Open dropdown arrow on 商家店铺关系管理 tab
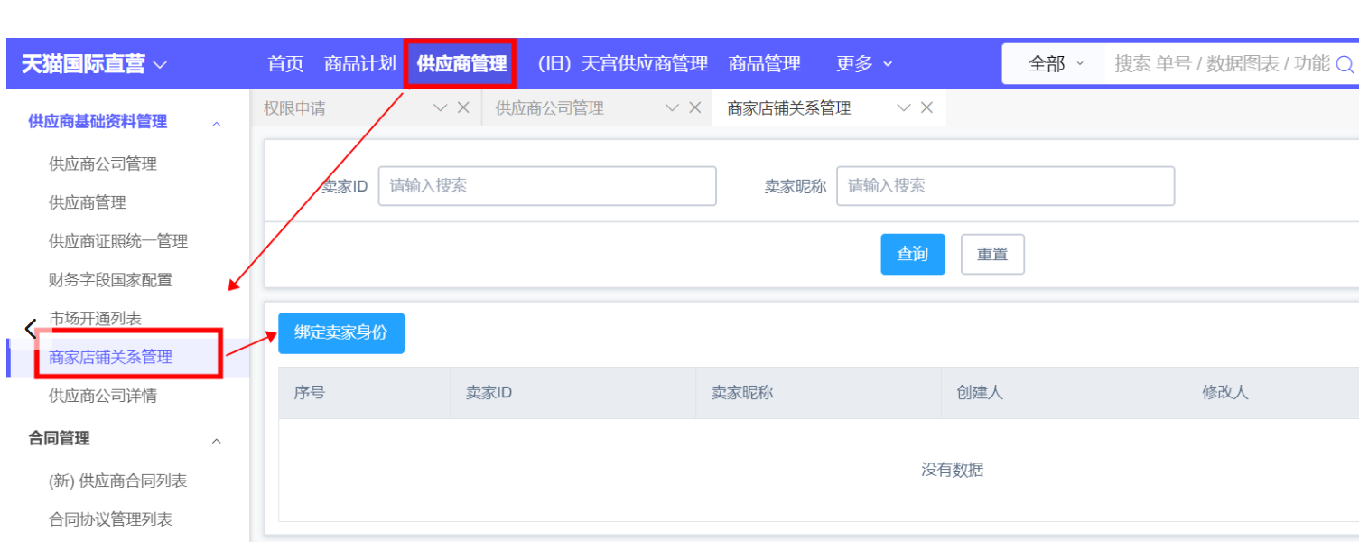 pyautogui.click(x=904, y=107)
